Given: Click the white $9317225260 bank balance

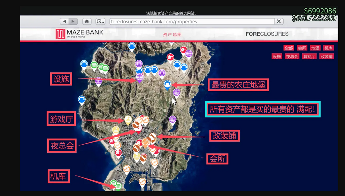Looking at the screenshot, I should click(x=314, y=18).
